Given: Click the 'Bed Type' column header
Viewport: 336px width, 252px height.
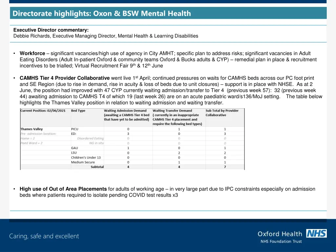Looking at the screenshot, I should [x=78, y=111].
